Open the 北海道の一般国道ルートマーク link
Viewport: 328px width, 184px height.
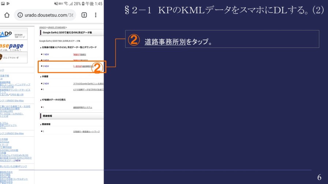(x=86, y=131)
